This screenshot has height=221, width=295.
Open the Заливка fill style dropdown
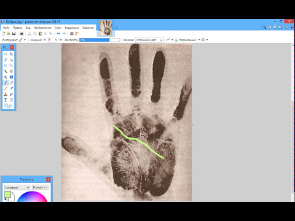pyautogui.click(x=149, y=40)
